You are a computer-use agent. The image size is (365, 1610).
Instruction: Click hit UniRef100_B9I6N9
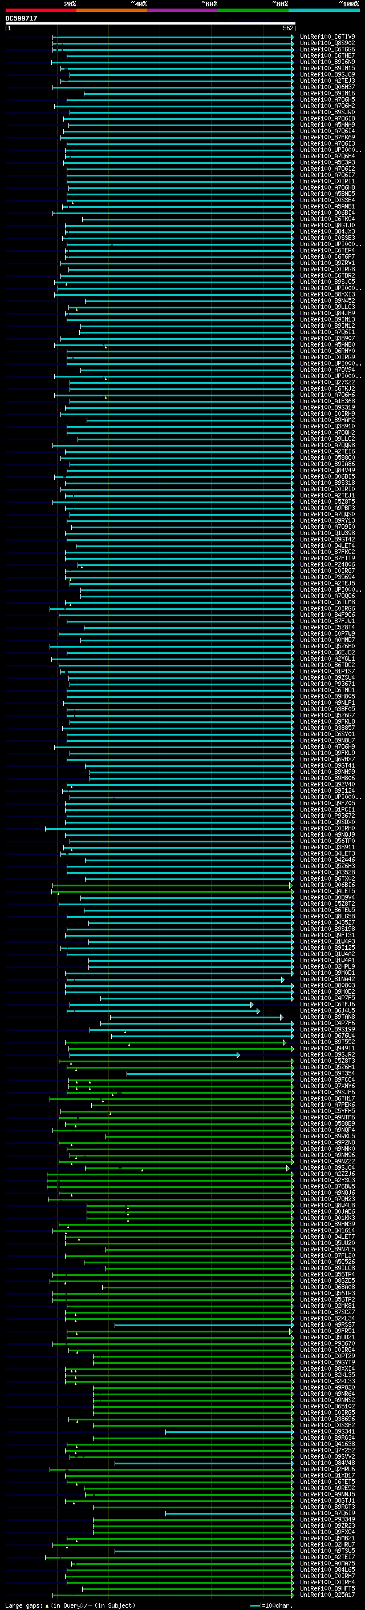[327, 62]
